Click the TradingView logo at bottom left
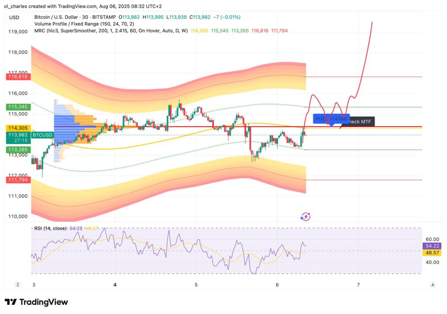 (x=36, y=302)
